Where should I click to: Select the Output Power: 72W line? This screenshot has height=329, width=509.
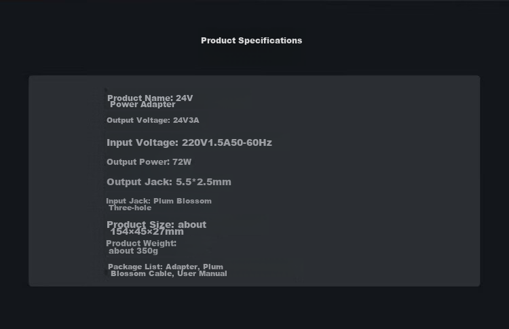pos(149,161)
